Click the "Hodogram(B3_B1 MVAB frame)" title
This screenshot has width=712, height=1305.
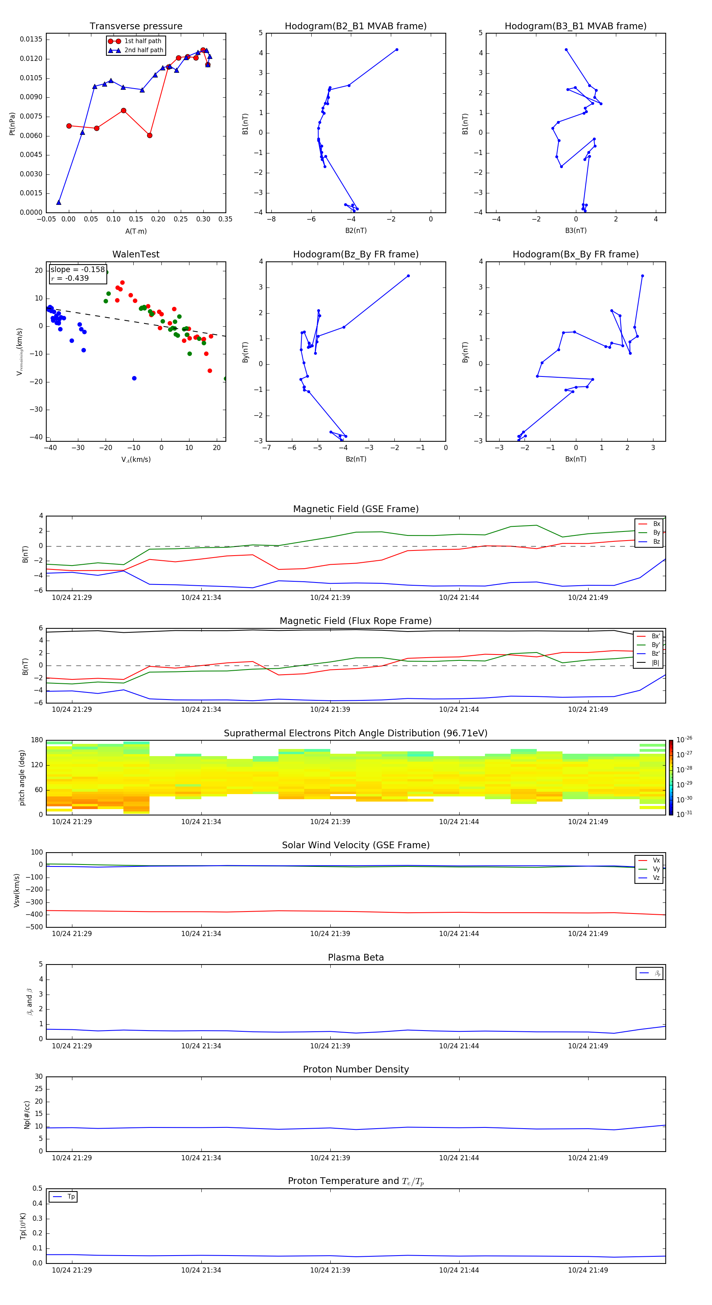576,26
